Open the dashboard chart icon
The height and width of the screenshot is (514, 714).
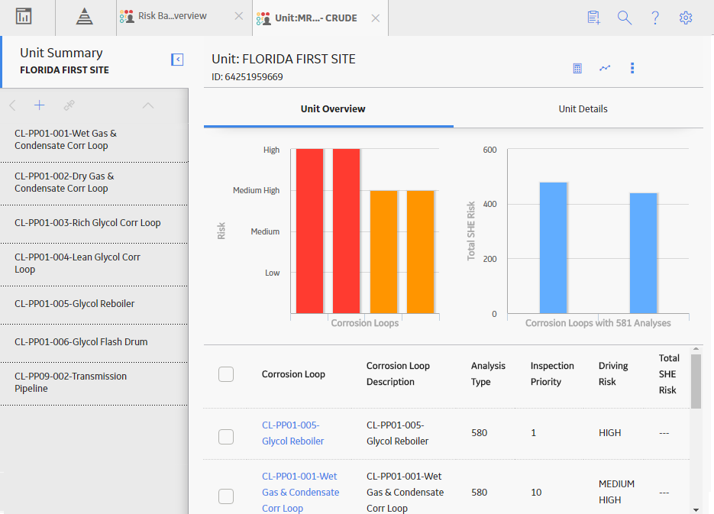click(x=24, y=16)
